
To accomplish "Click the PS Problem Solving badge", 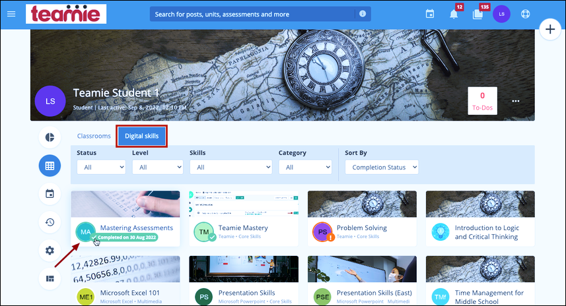I will [322, 231].
